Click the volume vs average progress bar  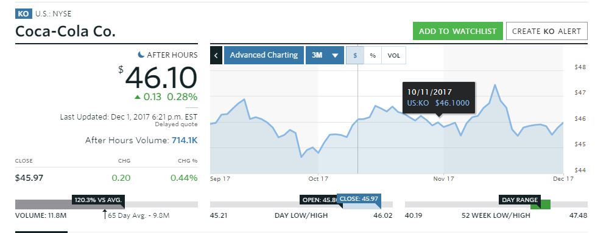coord(106,204)
